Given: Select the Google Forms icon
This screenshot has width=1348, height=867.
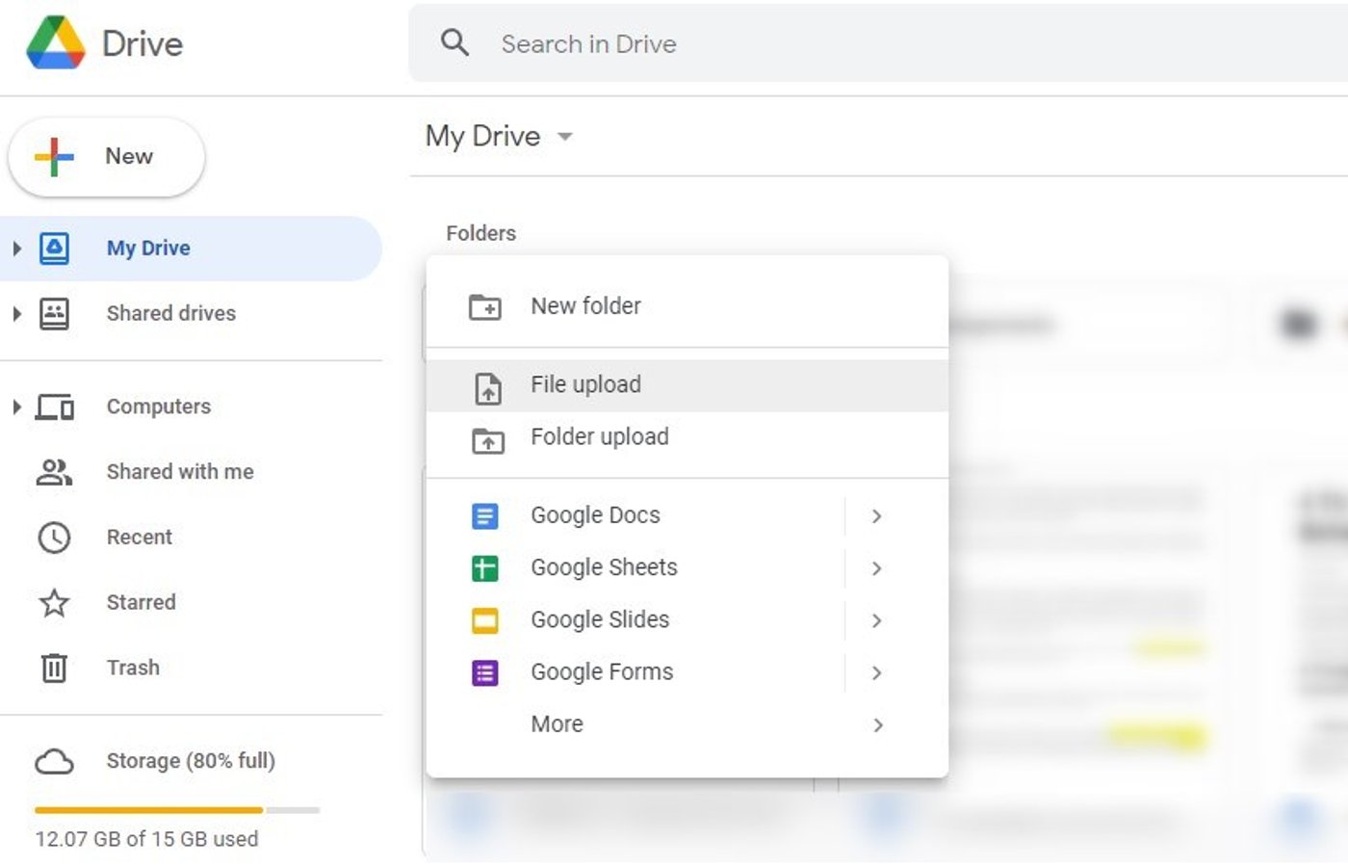Looking at the screenshot, I should coord(486,672).
